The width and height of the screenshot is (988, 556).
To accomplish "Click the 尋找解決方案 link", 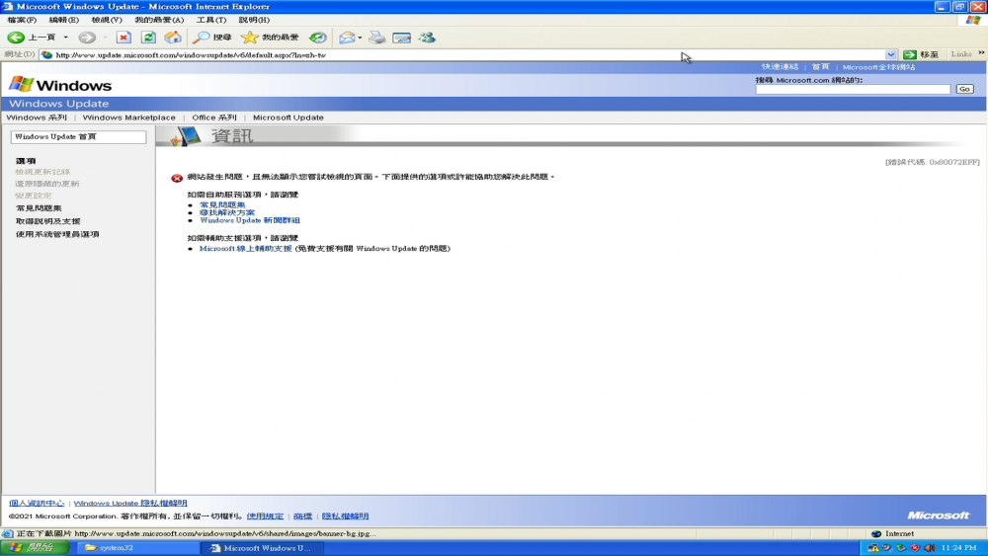I will tap(227, 213).
